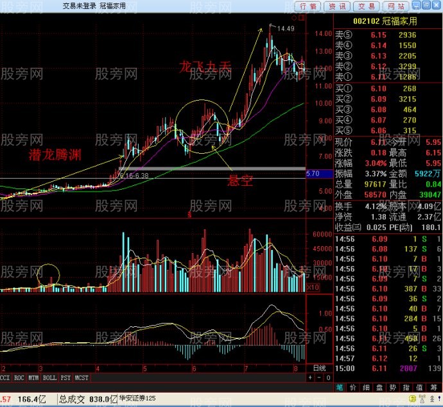Click the diamond icon above the chart

tap(294, 18)
